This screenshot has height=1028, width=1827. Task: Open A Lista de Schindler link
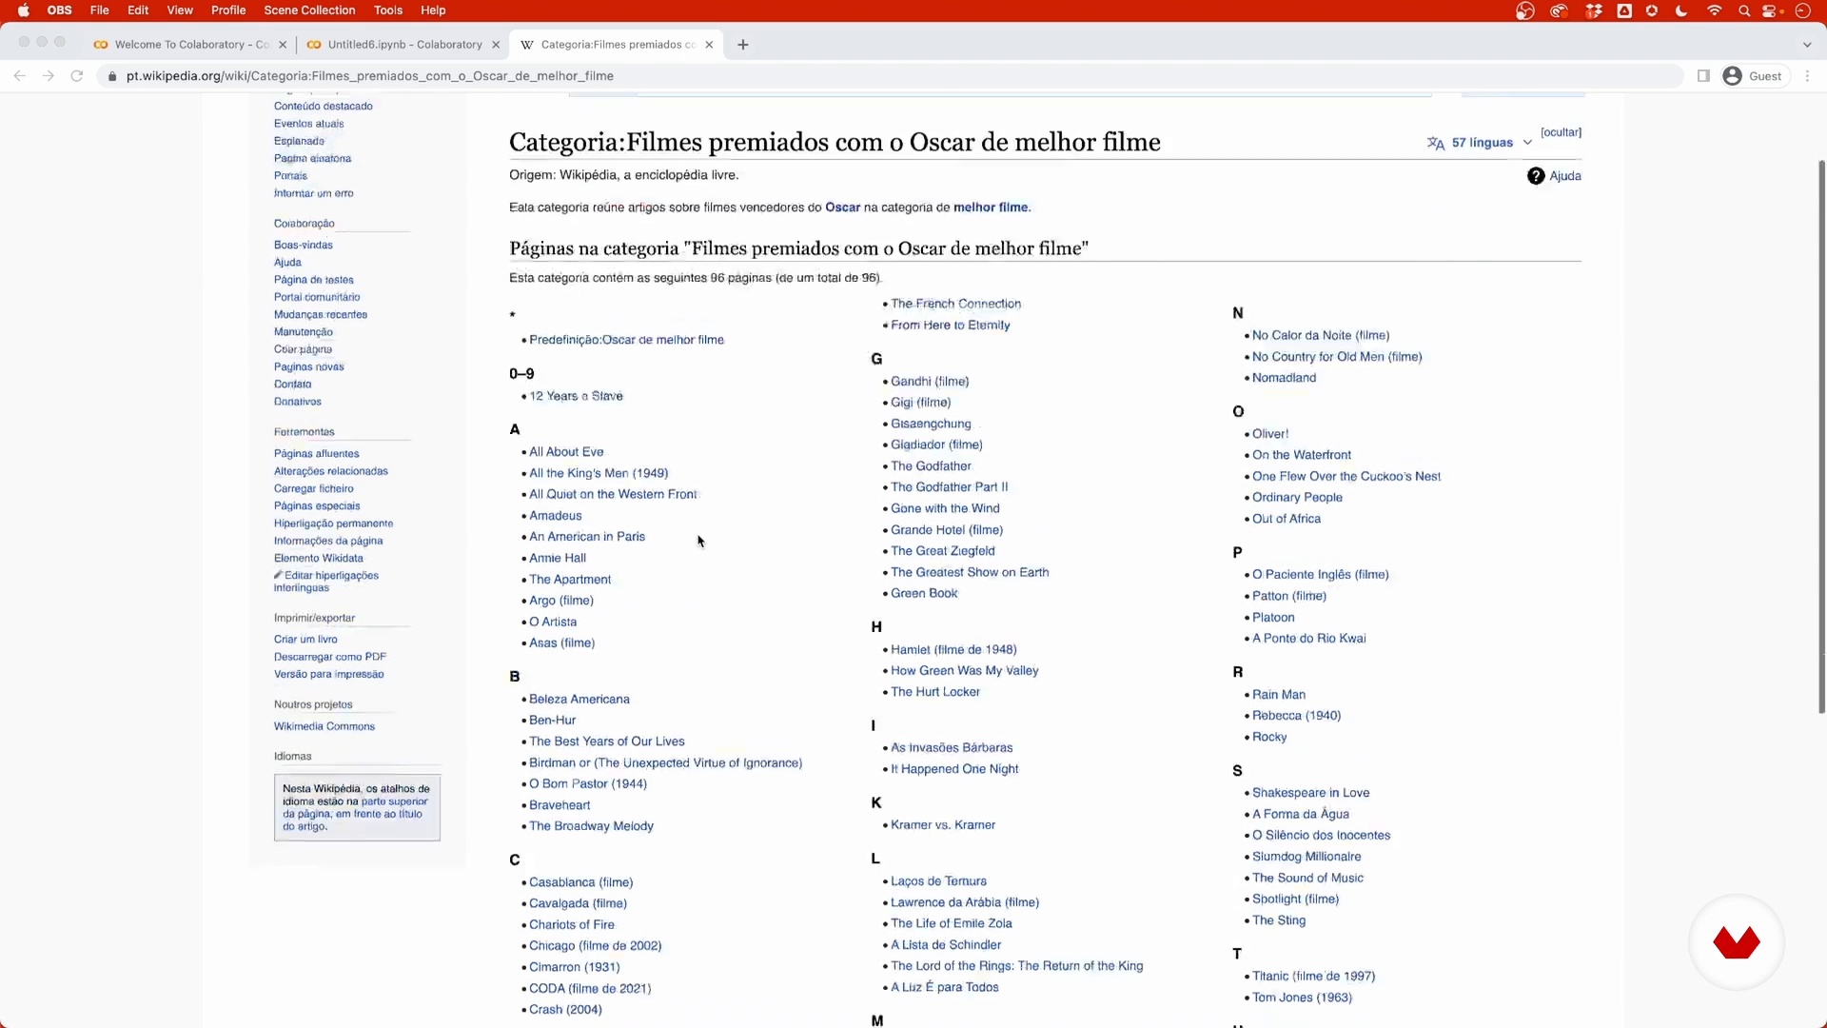click(946, 945)
